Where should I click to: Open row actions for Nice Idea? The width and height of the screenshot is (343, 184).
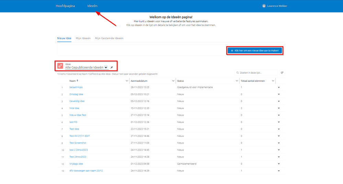click(x=279, y=108)
